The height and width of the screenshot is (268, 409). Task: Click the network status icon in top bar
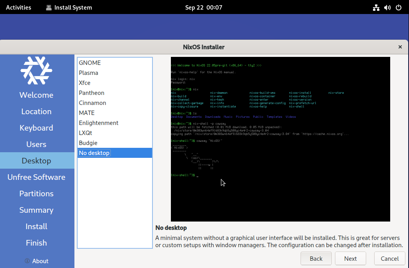point(376,8)
